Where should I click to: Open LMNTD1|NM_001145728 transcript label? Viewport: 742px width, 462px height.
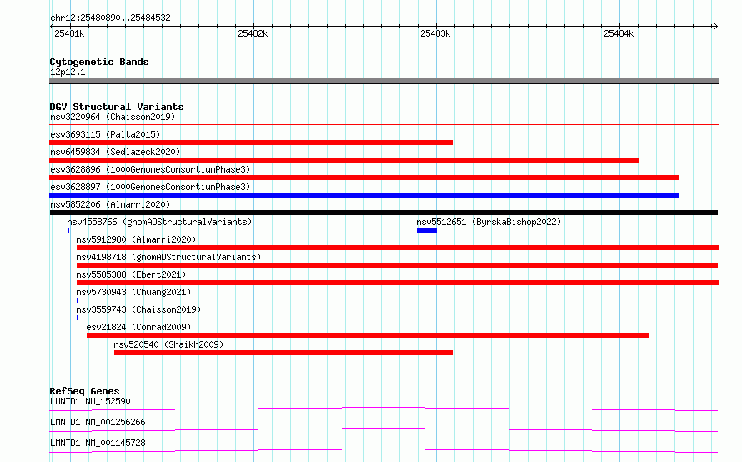pyautogui.click(x=98, y=443)
